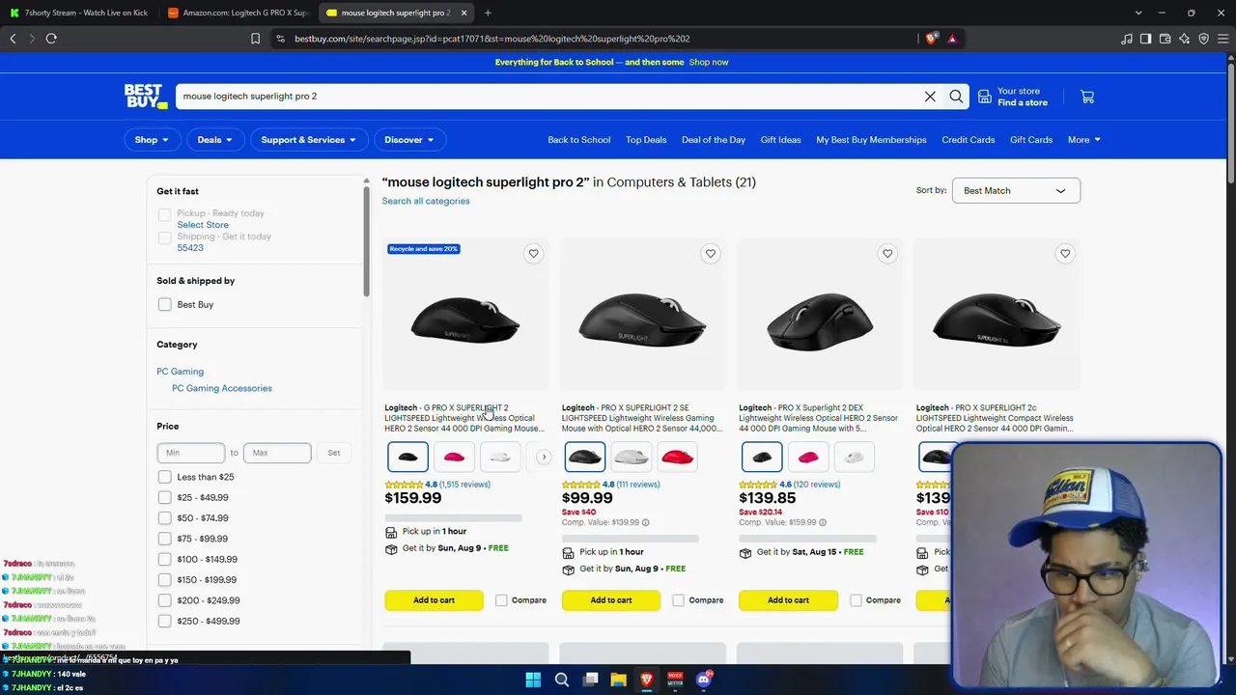Image resolution: width=1236 pixels, height=695 pixels.
Task: Click the Your store location icon
Action: tap(984, 97)
